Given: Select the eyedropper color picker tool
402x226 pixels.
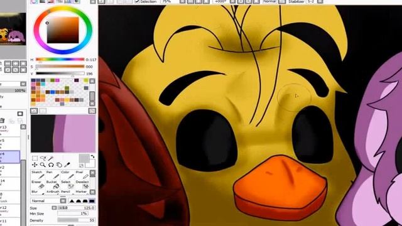Looking at the screenshot, I should 67,164.
